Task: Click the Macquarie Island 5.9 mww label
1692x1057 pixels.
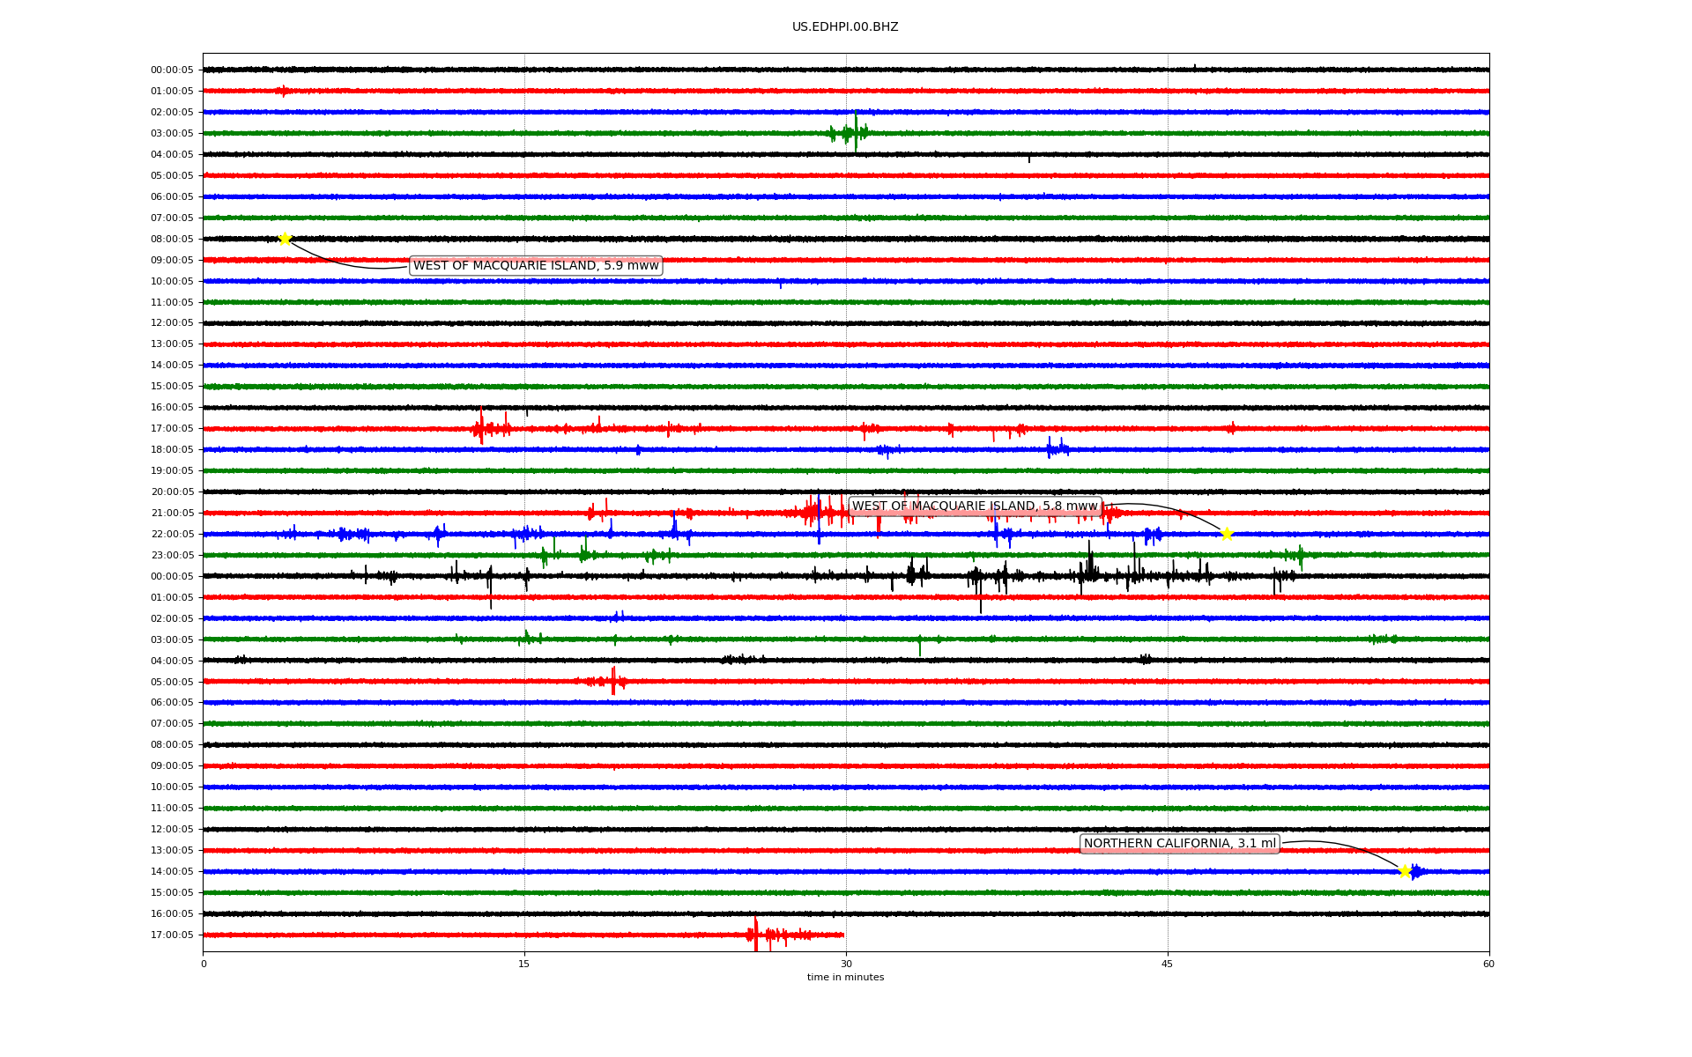Action: (536, 266)
